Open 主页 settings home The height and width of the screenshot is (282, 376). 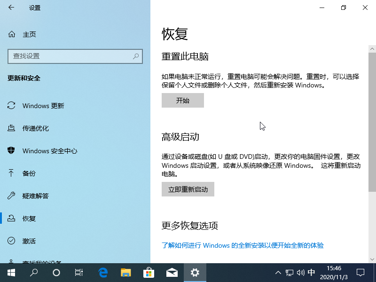click(28, 34)
